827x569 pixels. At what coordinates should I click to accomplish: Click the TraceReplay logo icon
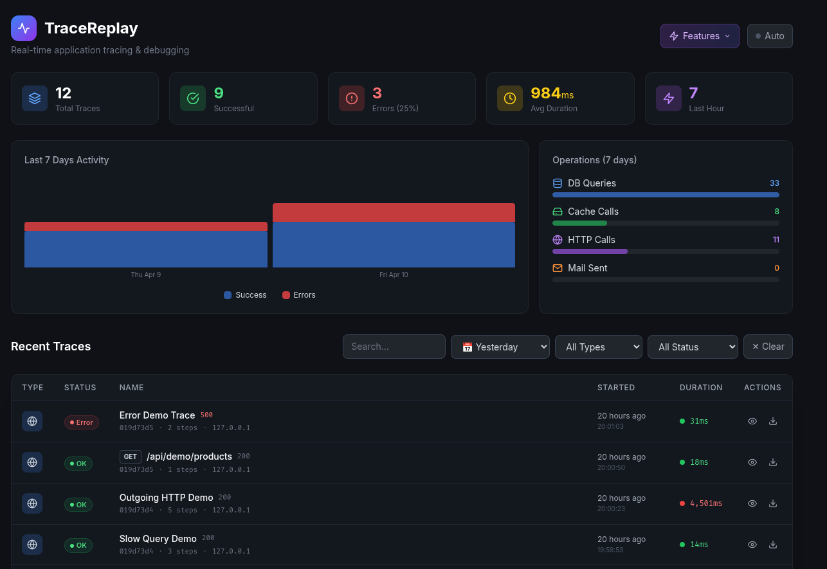[24, 28]
